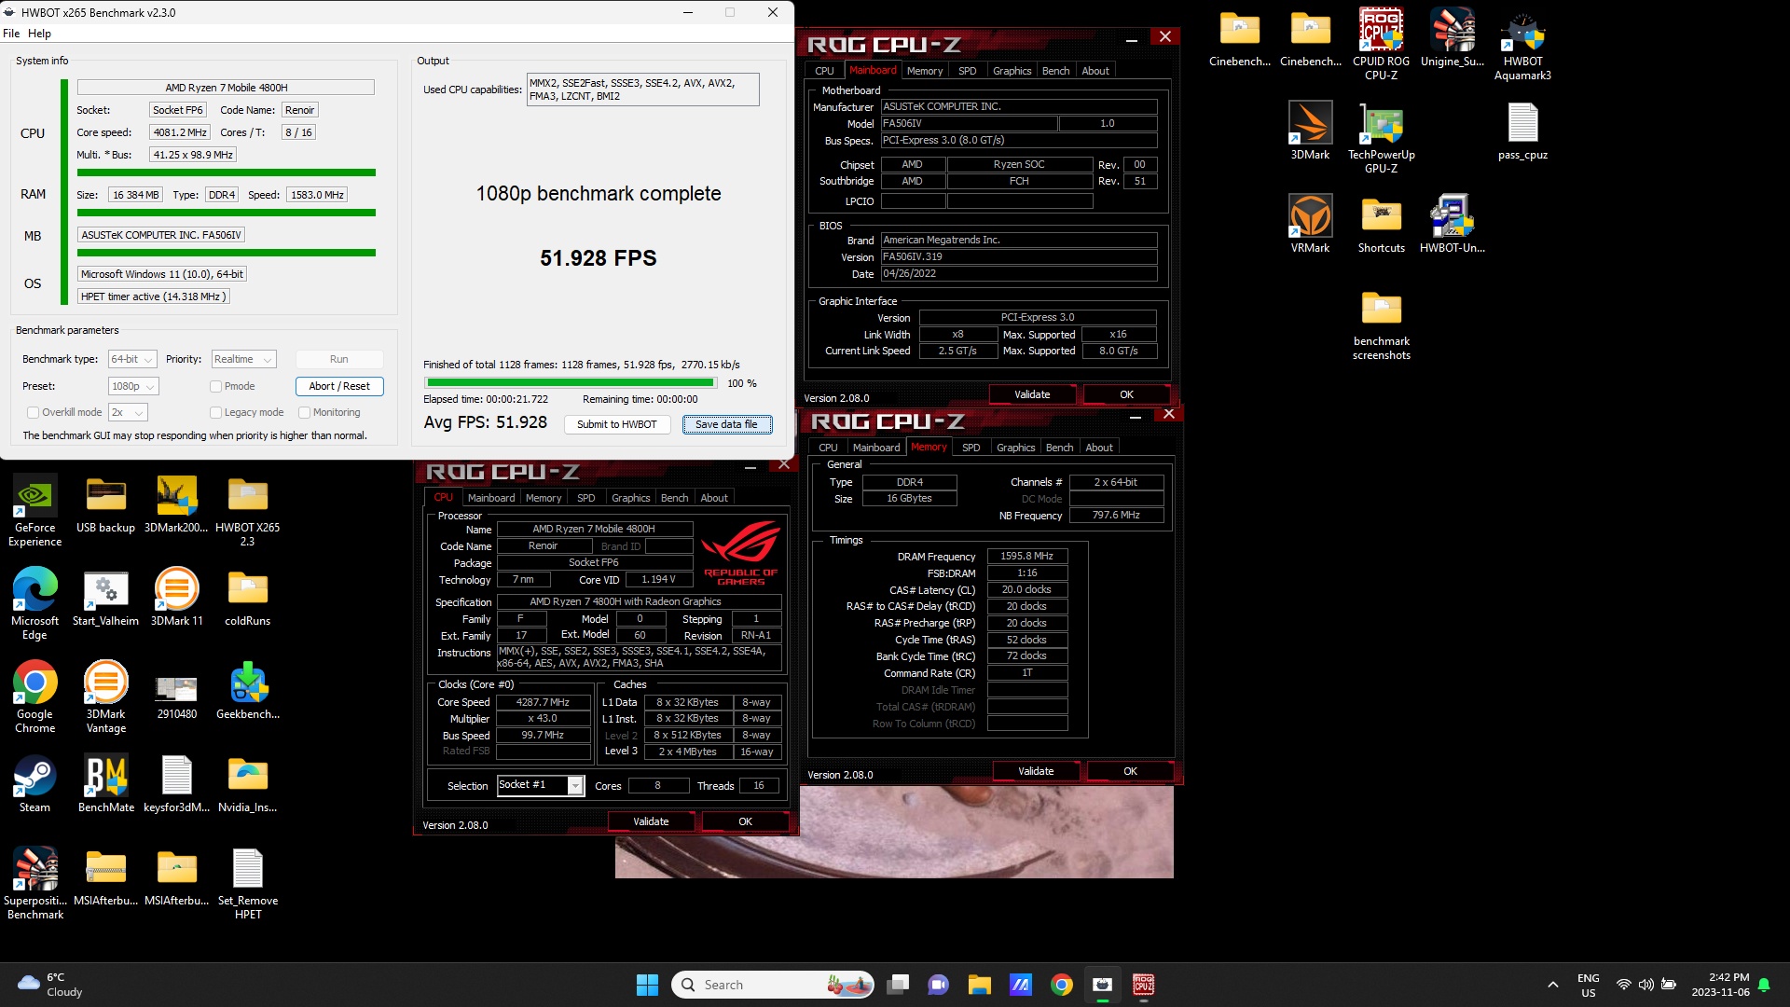Click AMD Ryzen 7 Mobile 4800H in System info

[226, 88]
